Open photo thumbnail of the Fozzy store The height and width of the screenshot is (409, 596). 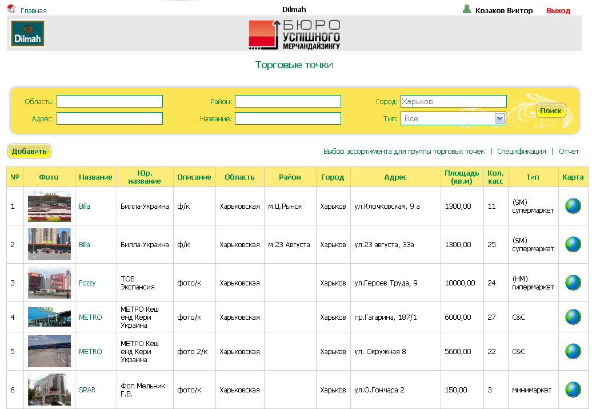pyautogui.click(x=49, y=283)
